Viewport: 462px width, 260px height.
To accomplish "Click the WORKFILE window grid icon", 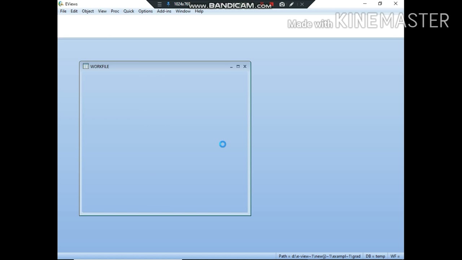I will click(x=86, y=66).
